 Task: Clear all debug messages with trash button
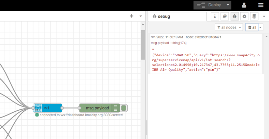tap(251, 27)
